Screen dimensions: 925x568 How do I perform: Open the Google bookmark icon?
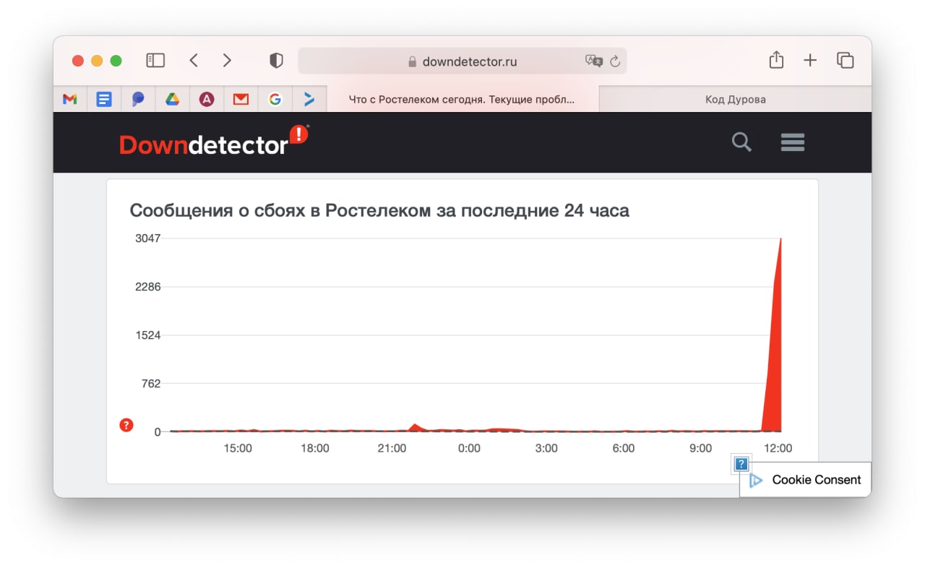coord(275,100)
